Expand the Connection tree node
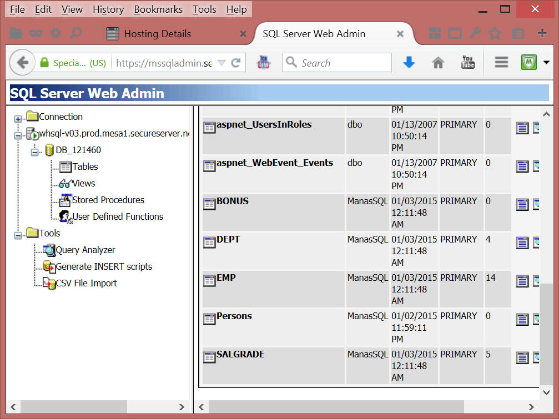Screen dimensions: 559x419 pos(18,119)
